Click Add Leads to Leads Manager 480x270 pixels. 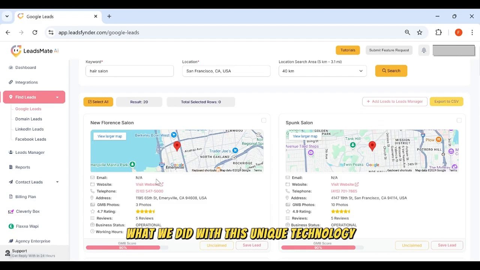coord(394,101)
